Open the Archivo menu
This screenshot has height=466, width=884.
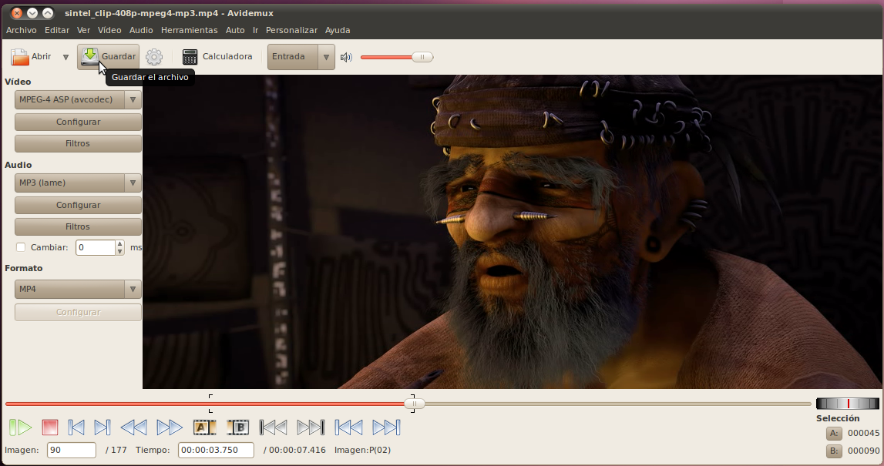[x=22, y=31]
